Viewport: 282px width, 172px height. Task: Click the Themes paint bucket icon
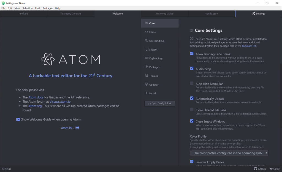click(147, 75)
